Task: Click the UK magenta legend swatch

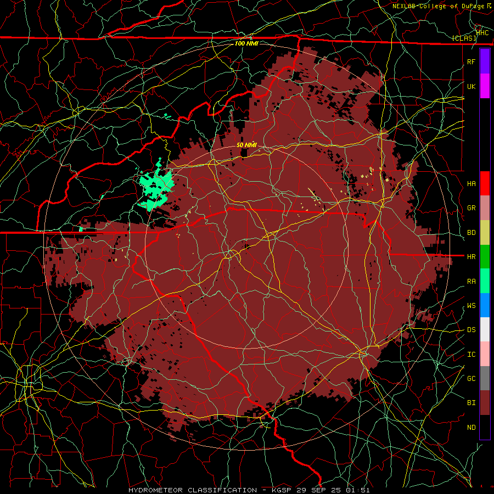Action: pos(485,86)
